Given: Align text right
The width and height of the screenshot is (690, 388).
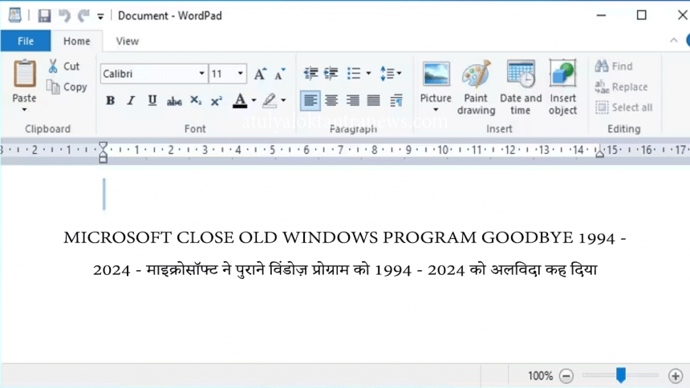Looking at the screenshot, I should pos(352,101).
